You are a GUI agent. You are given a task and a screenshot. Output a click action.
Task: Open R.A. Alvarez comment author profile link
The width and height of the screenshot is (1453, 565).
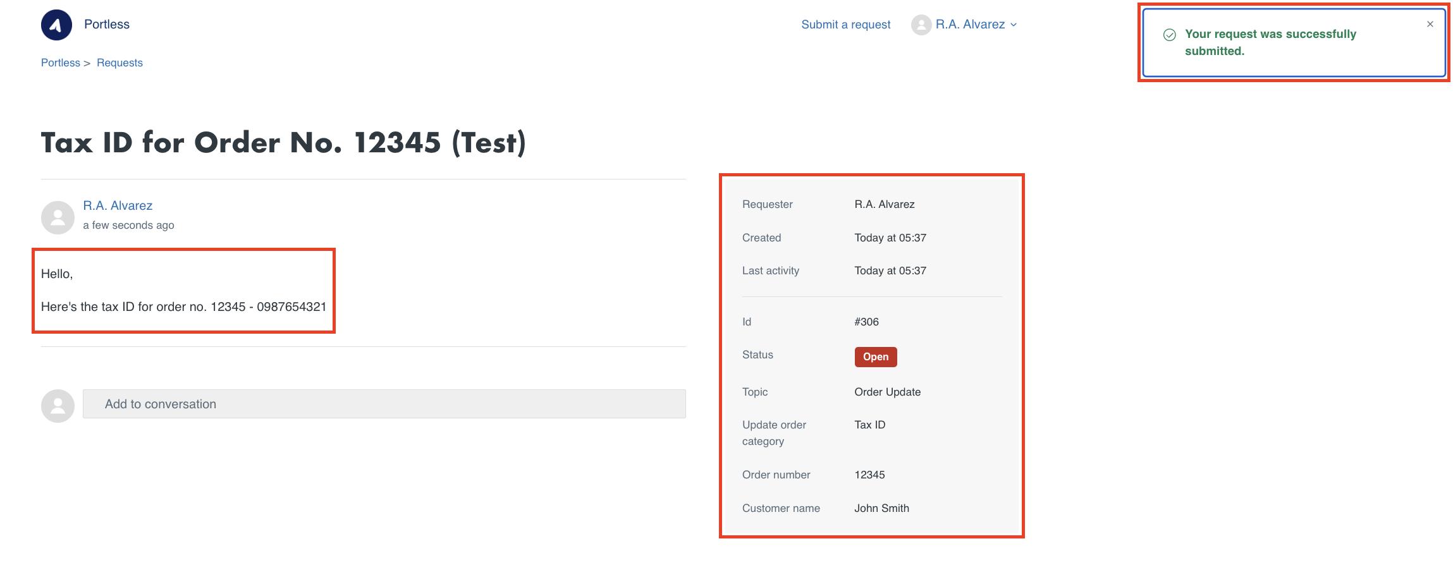click(118, 205)
